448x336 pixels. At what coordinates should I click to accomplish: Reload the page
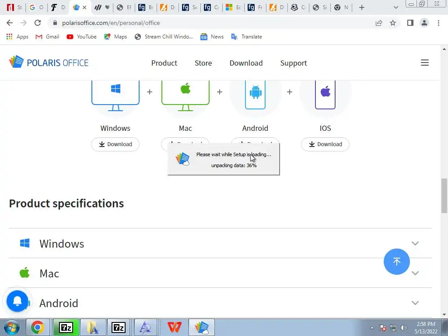point(38,23)
